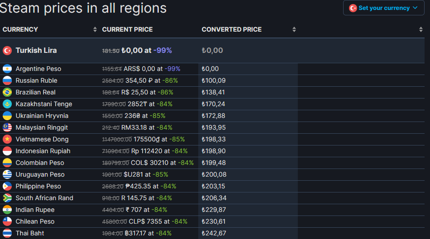Click the Philippine Peso flag icon

(x=7, y=187)
